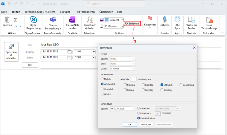This screenshot has height=135, width=227.
Task: Click the redo arrow in the title bar
Action: pos(21,4)
